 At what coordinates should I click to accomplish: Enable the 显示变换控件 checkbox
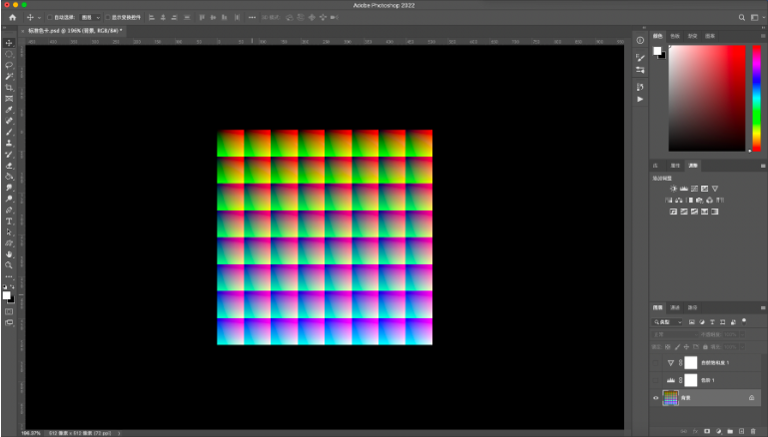tap(109, 17)
